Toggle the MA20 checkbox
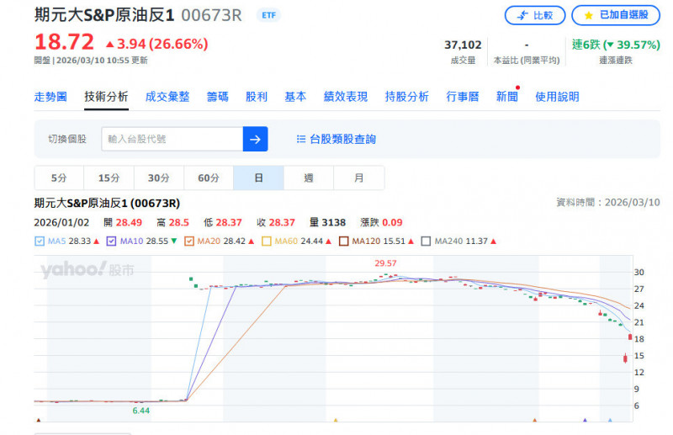This screenshot has width=673, height=435. pos(189,241)
